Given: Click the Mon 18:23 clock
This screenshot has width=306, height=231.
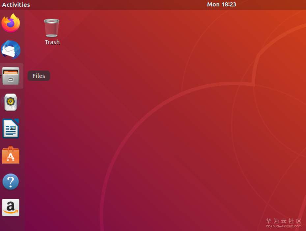Looking at the screenshot, I should (x=221, y=5).
